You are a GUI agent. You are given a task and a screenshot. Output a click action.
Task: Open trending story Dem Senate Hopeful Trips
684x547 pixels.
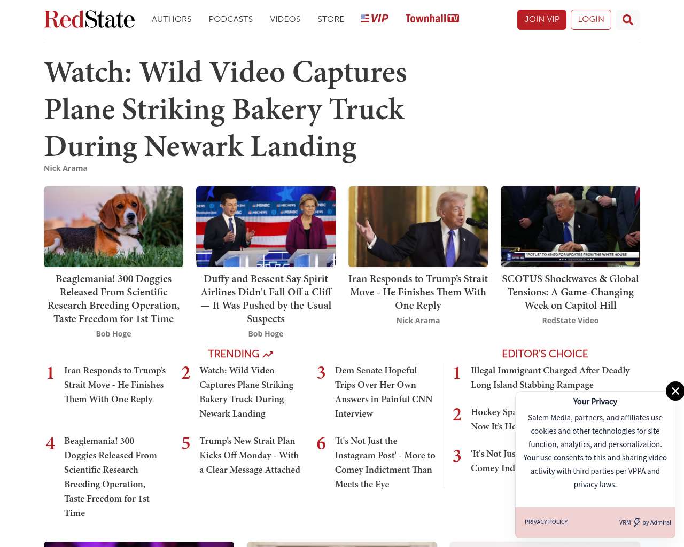[x=384, y=392]
